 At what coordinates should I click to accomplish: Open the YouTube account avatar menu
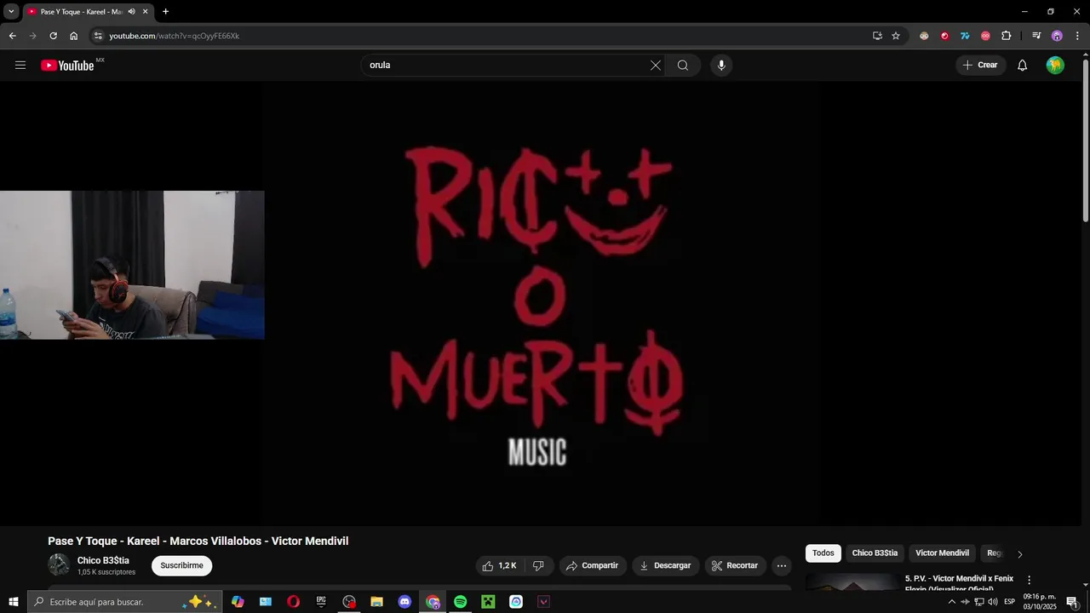pyautogui.click(x=1055, y=66)
